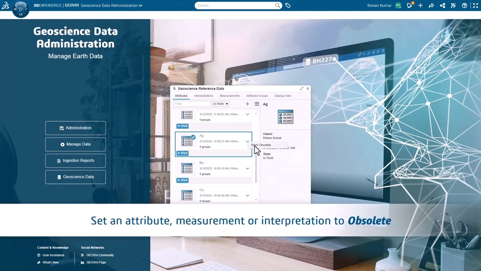The height and width of the screenshot is (271, 481).
Task: Click the collapse fullscreen icon in top bar
Action: point(475,6)
